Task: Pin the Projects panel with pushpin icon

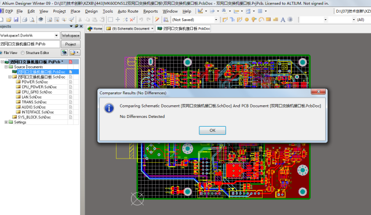Action: [77, 26]
